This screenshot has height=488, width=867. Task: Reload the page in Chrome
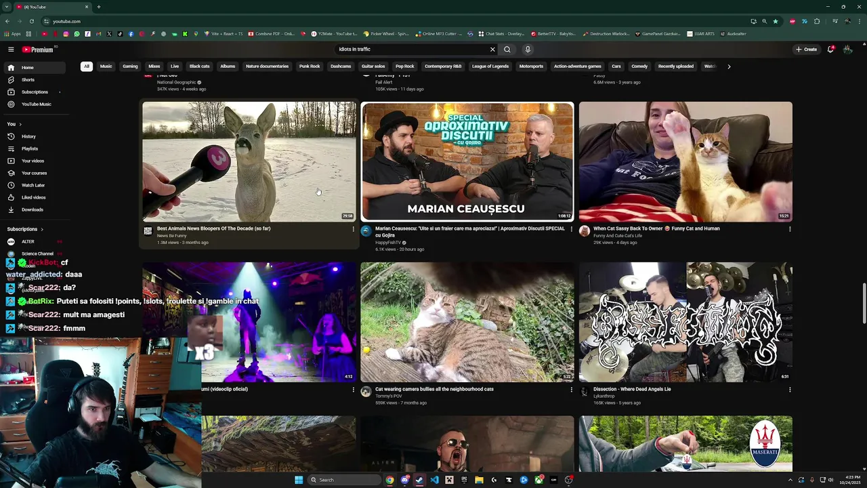point(31,21)
